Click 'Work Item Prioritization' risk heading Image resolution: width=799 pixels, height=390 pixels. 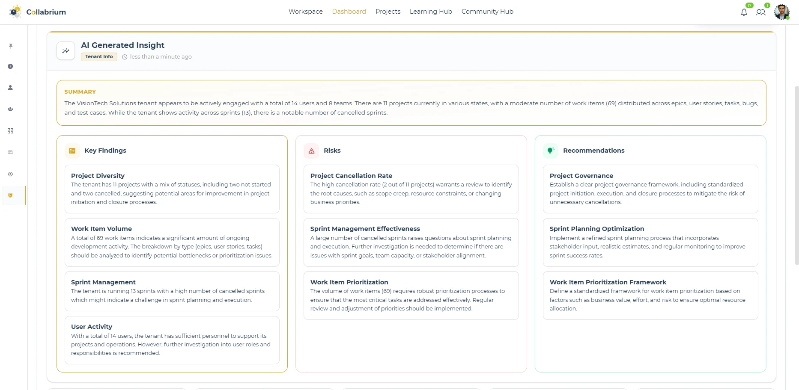[349, 282]
